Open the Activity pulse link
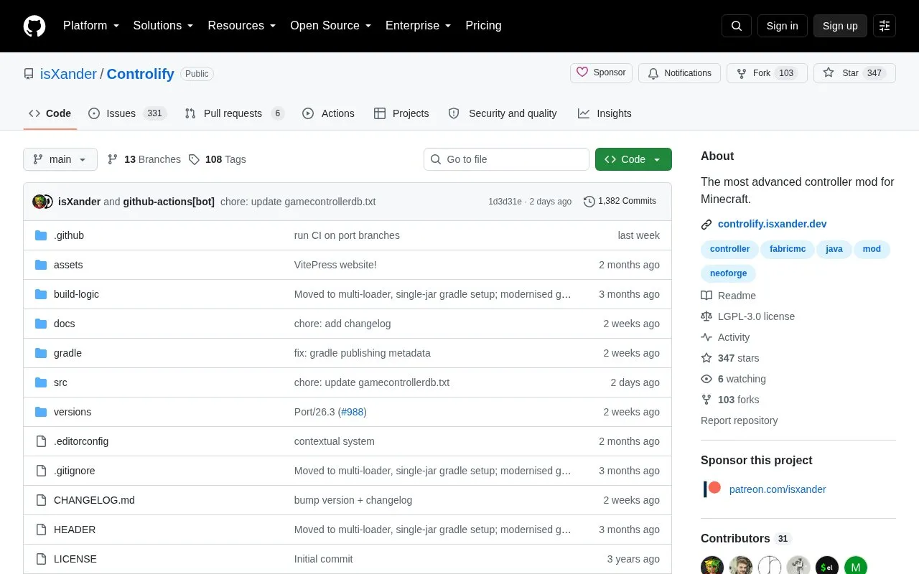Screen dimensions: 919x574 [725, 337]
